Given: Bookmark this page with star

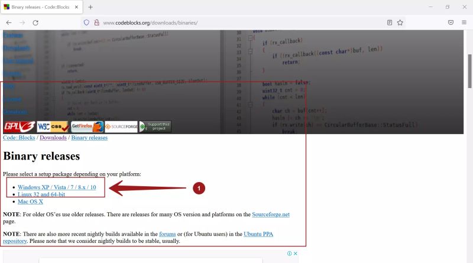Looking at the screenshot, I should 400,22.
